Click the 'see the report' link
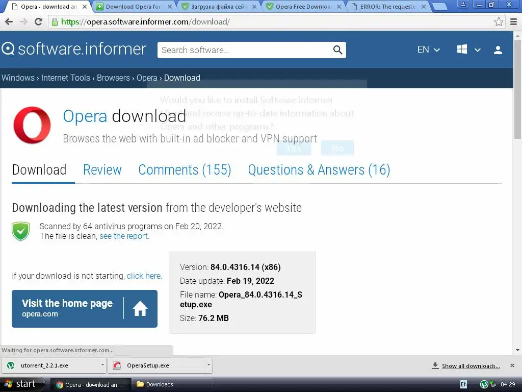This screenshot has width=522, height=392. 124,236
